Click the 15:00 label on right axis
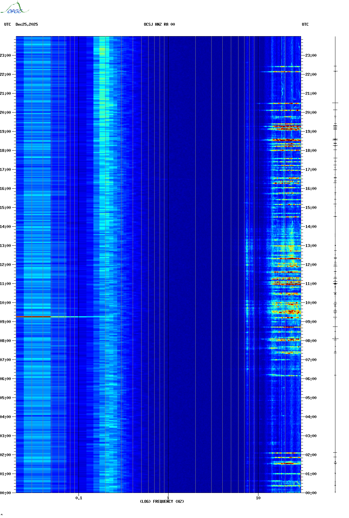The image size is (349, 518). tap(311, 208)
